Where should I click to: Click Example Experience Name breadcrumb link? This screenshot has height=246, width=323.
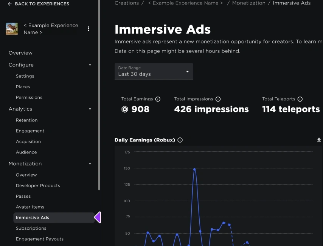coord(185,3)
